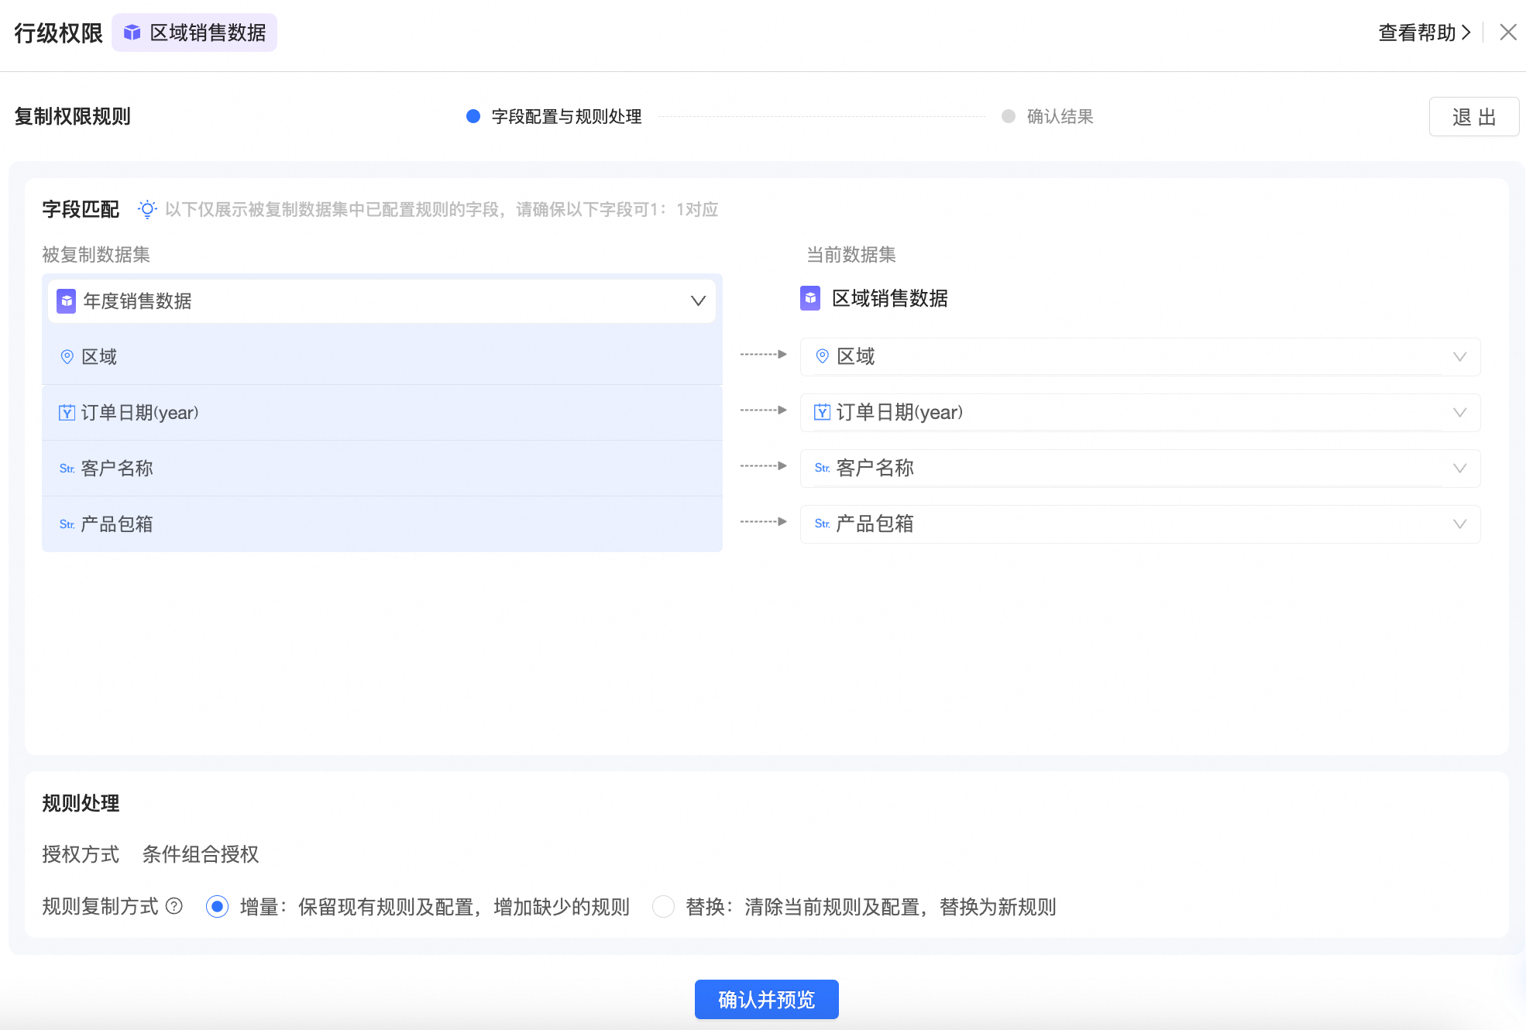Click the cube icon beside 区域销售数据 header tag
Image resolution: width=1526 pixels, height=1030 pixels.
point(132,33)
